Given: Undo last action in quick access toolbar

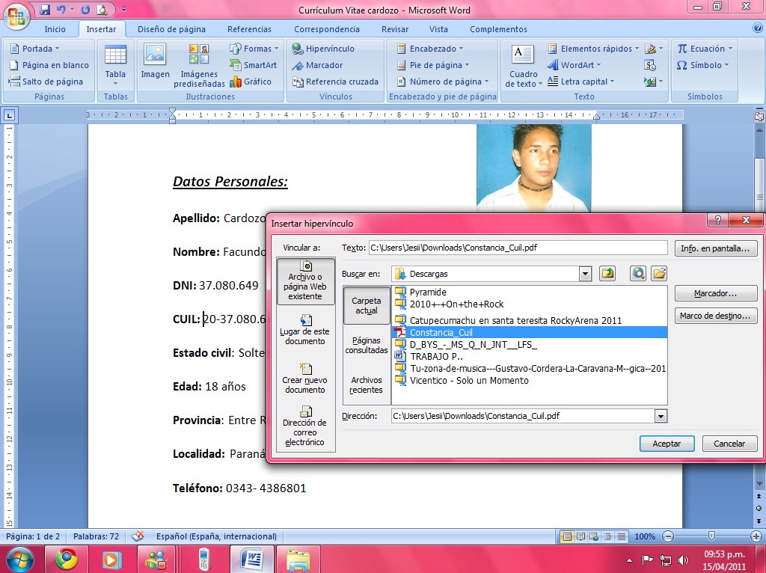Looking at the screenshot, I should 61,9.
